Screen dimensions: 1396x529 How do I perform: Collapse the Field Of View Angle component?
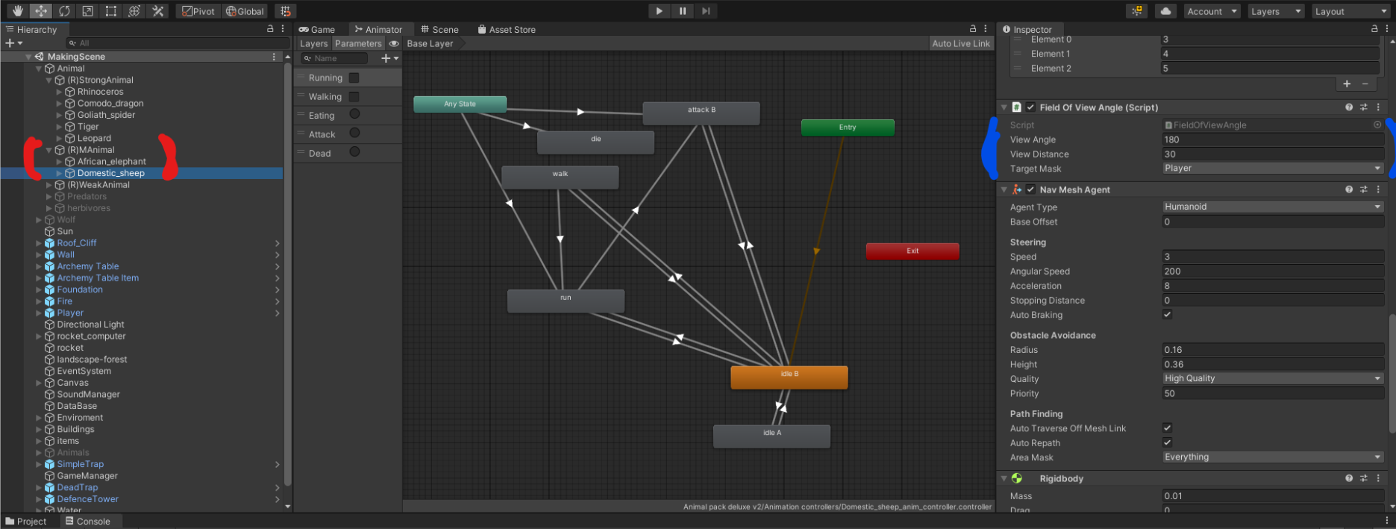click(1004, 107)
